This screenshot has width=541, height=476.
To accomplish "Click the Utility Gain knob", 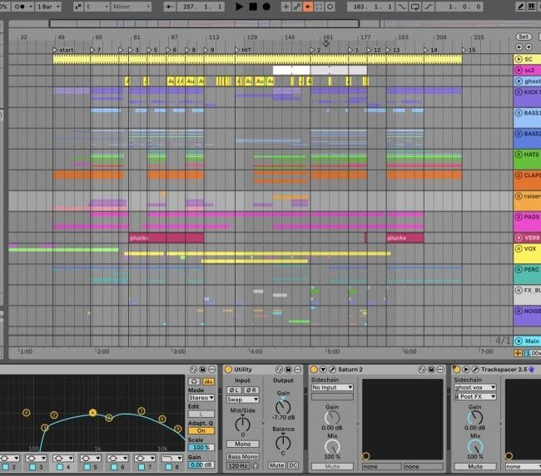I will tap(283, 406).
